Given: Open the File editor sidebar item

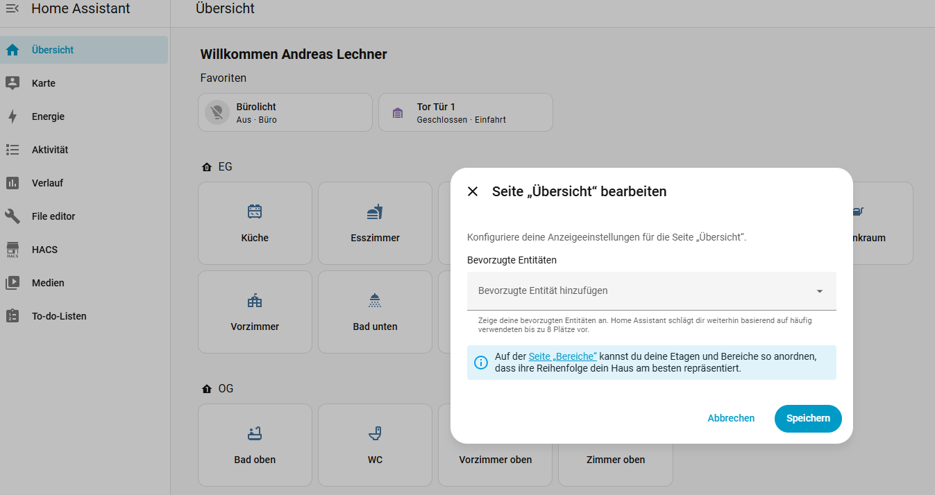Looking at the screenshot, I should 53,216.
